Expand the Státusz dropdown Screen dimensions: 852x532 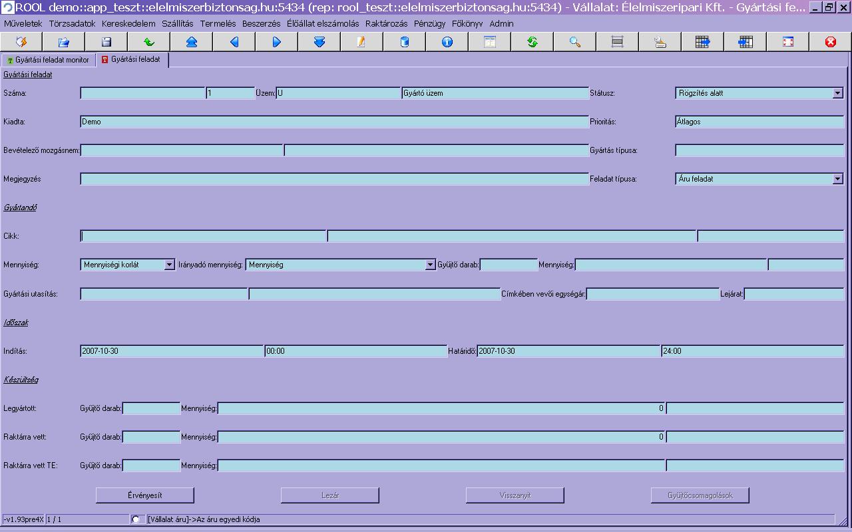[x=838, y=94]
